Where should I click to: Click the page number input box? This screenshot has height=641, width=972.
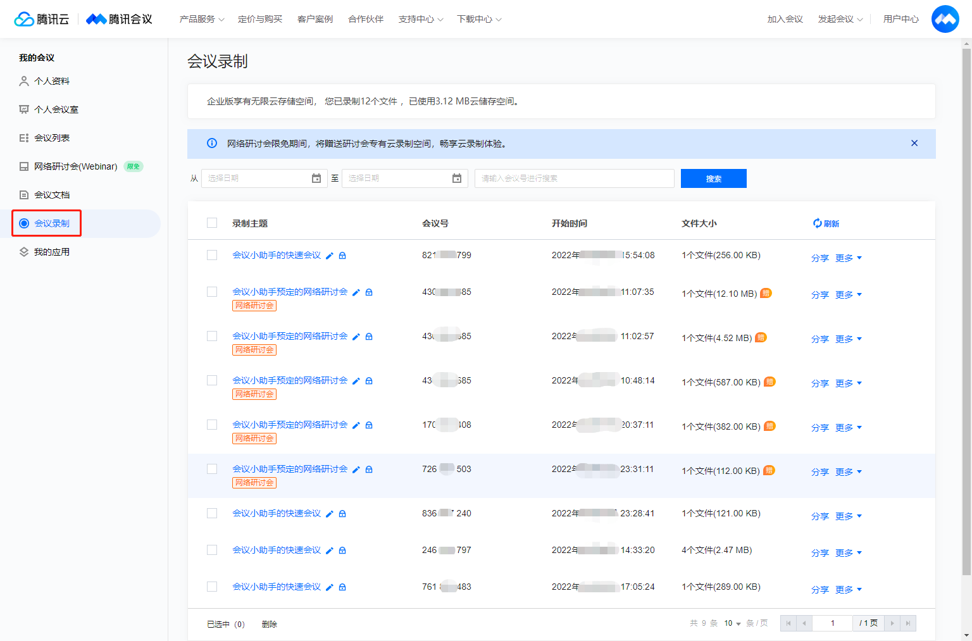(832, 623)
